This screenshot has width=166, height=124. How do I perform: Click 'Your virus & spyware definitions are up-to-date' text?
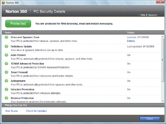(x=37, y=50)
